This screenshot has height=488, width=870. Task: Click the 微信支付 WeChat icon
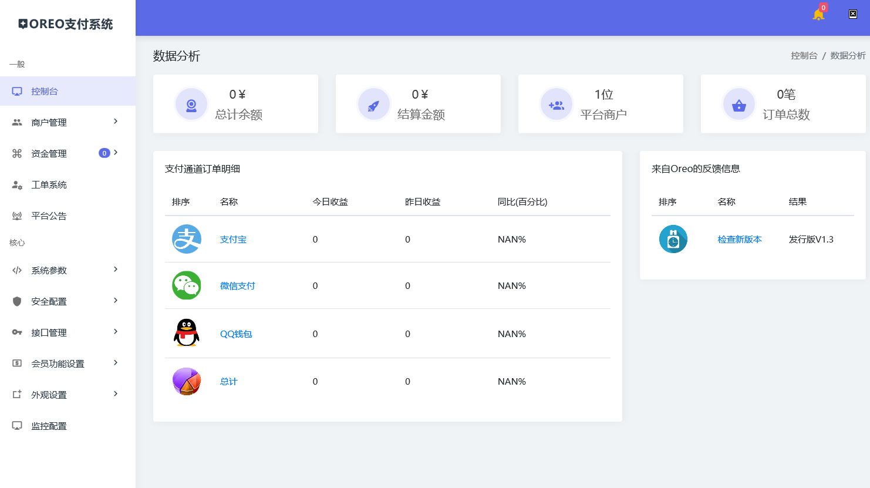(x=186, y=286)
